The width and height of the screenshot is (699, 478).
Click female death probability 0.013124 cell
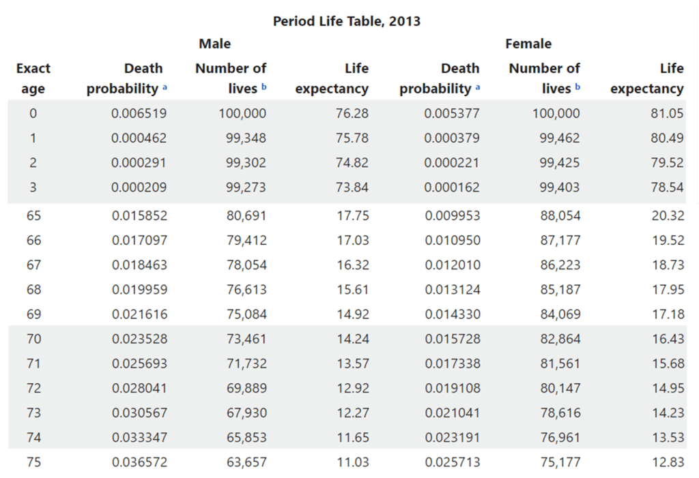click(452, 290)
